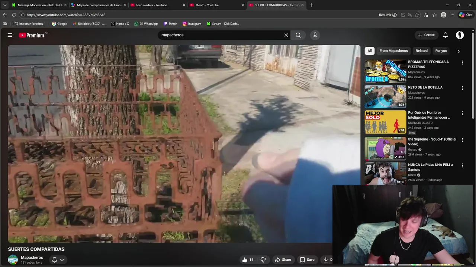The image size is (476, 267).
Task: Open a new browser tab
Action: point(311,5)
